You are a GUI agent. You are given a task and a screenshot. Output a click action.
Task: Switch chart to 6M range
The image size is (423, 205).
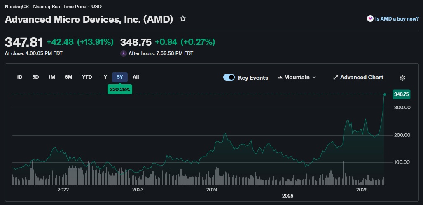click(x=68, y=77)
